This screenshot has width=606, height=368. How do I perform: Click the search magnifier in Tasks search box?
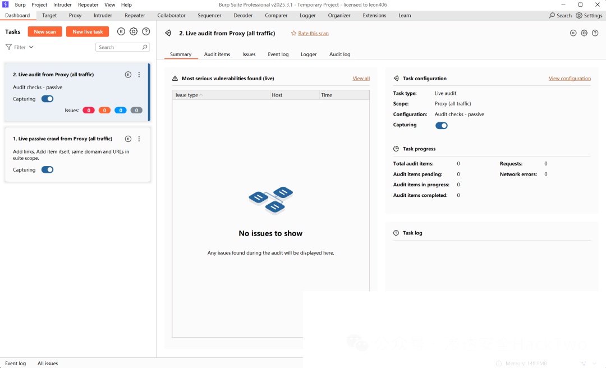145,47
